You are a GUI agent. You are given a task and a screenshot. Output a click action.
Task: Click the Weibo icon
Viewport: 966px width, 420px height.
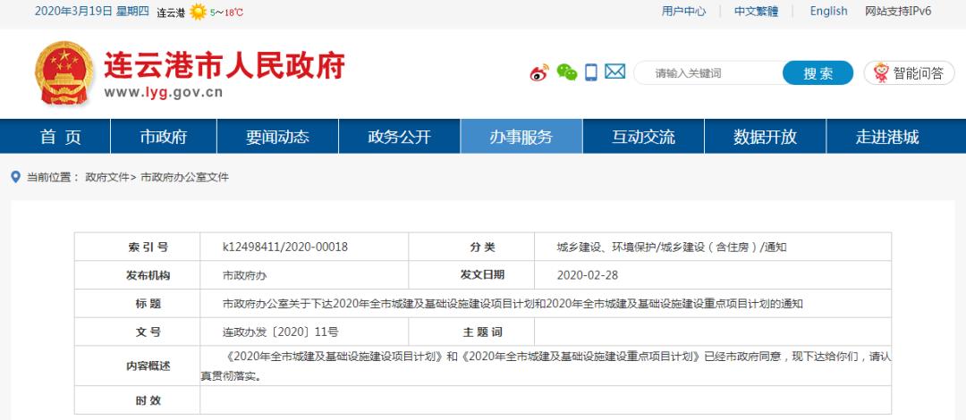[539, 73]
